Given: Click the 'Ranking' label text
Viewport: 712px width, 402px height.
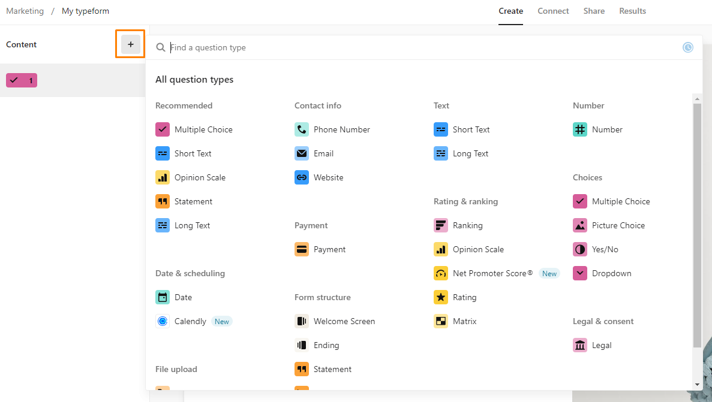Looking at the screenshot, I should click(x=468, y=225).
